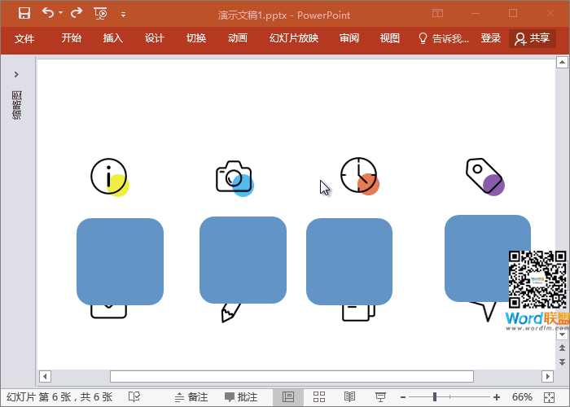The image size is (570, 407).
Task: Start slideshow from beginning icon
Action: tap(101, 13)
